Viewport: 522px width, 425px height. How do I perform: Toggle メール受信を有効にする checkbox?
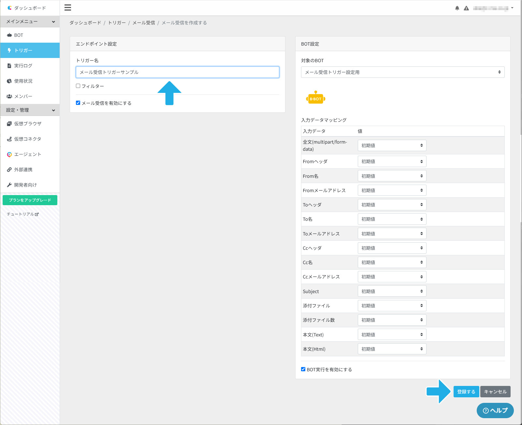point(78,103)
